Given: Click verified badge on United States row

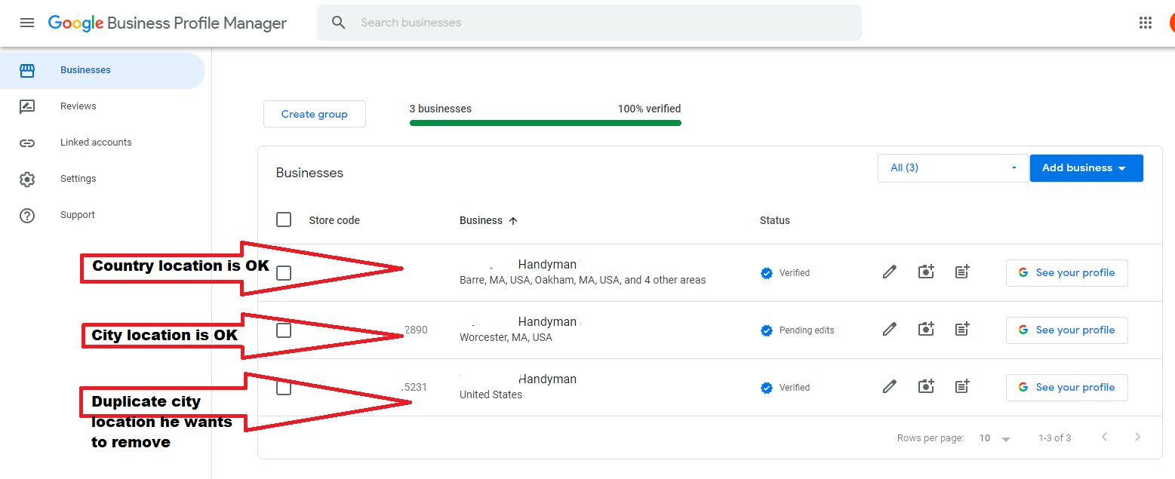Looking at the screenshot, I should 767,388.
